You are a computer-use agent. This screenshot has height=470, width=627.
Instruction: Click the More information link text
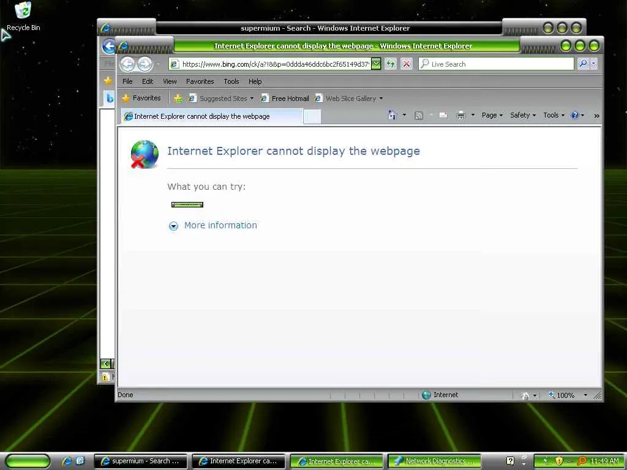click(x=220, y=225)
